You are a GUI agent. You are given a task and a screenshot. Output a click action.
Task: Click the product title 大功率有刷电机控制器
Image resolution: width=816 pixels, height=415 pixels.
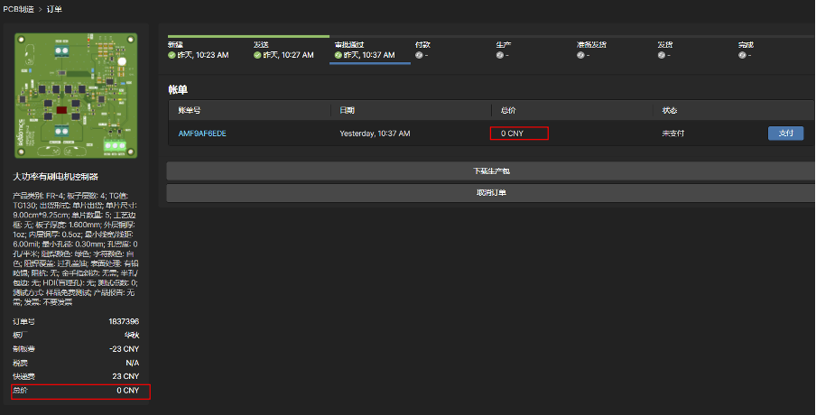[x=56, y=177]
